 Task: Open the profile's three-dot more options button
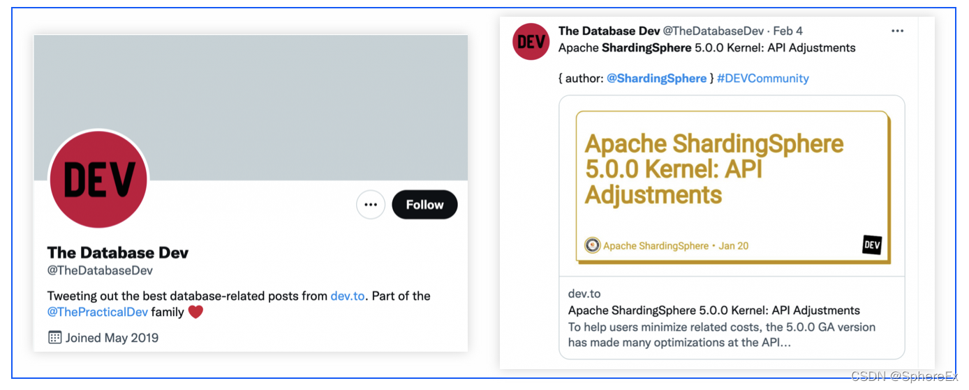(371, 205)
